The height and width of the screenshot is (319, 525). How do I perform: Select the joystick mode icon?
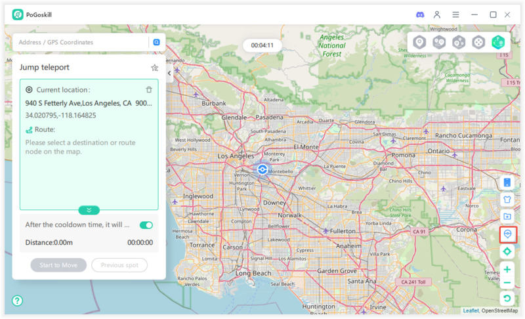pyautogui.click(x=479, y=42)
